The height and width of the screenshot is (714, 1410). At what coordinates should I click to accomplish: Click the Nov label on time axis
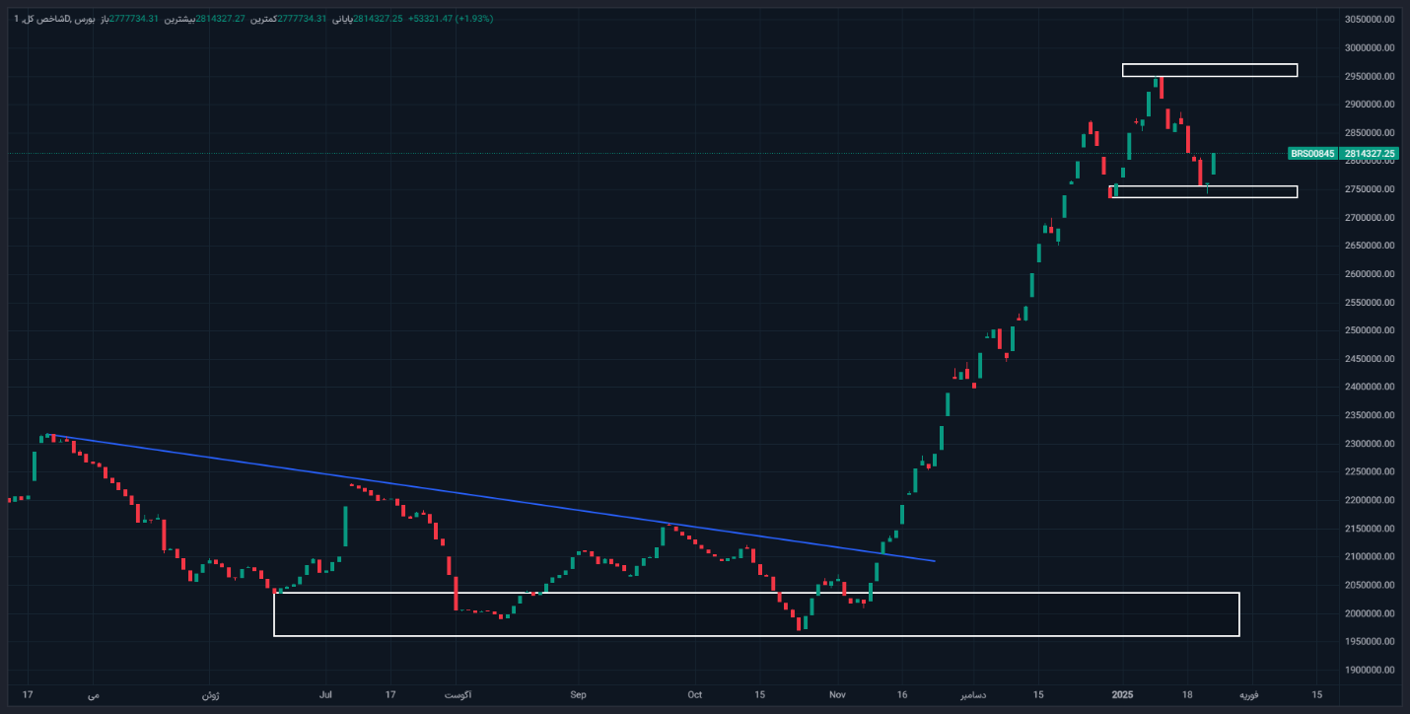tap(837, 695)
